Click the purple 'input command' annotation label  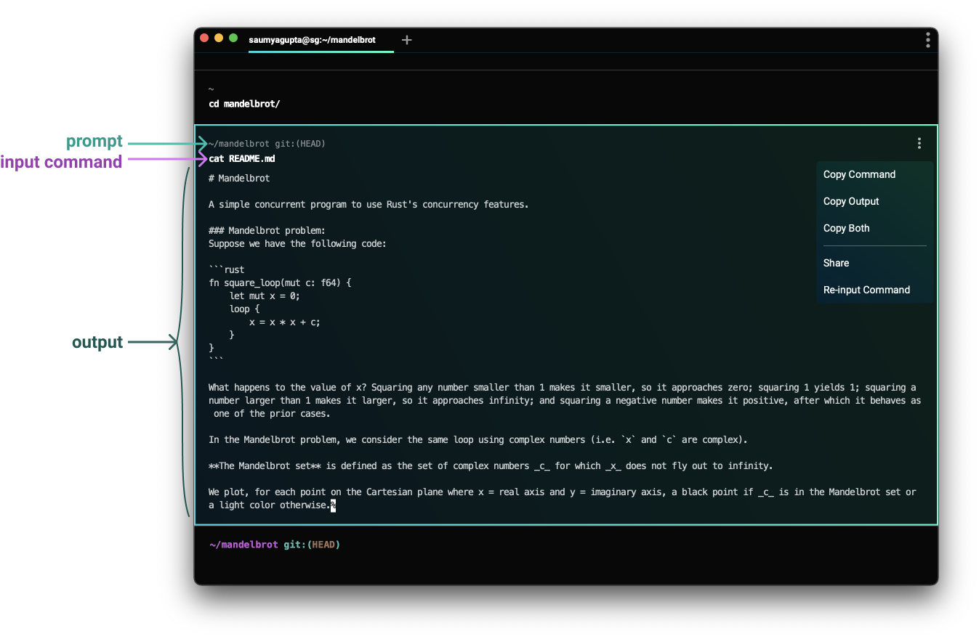click(61, 162)
